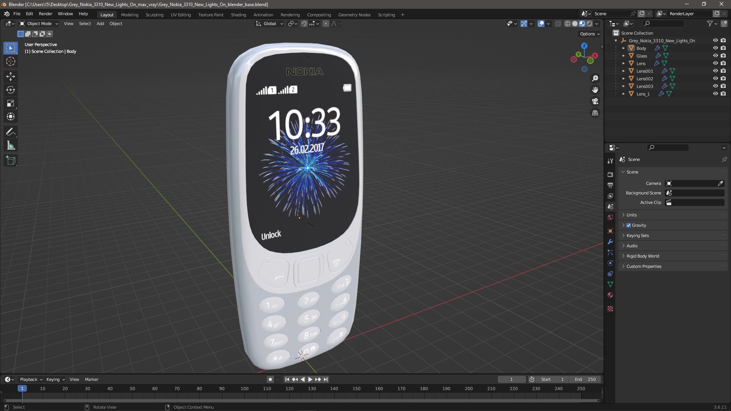Toggle the Gravity checkbox

coord(629,225)
